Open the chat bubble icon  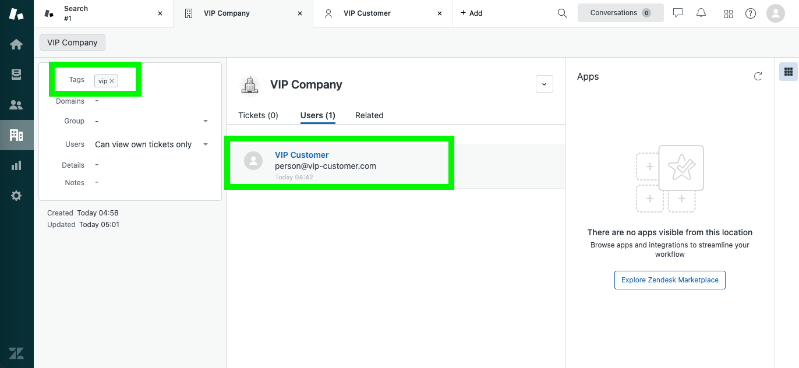677,13
